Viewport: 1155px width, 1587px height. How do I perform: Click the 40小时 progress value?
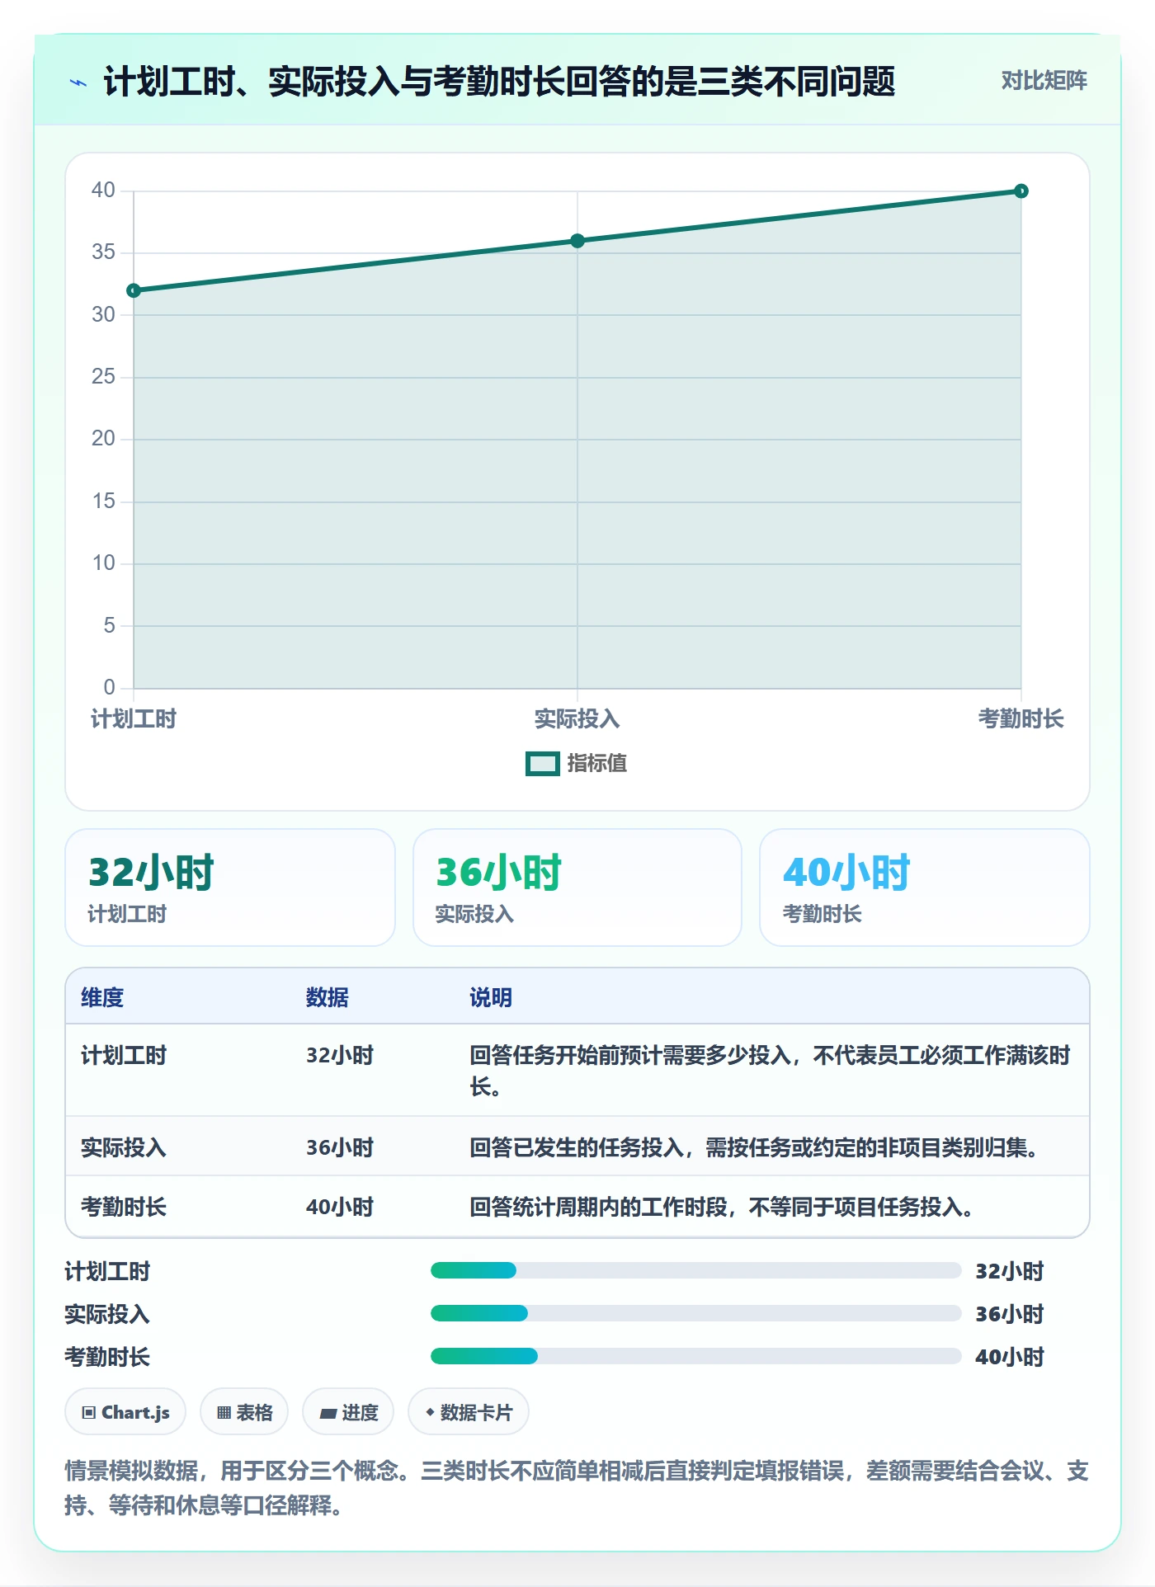point(1010,1357)
